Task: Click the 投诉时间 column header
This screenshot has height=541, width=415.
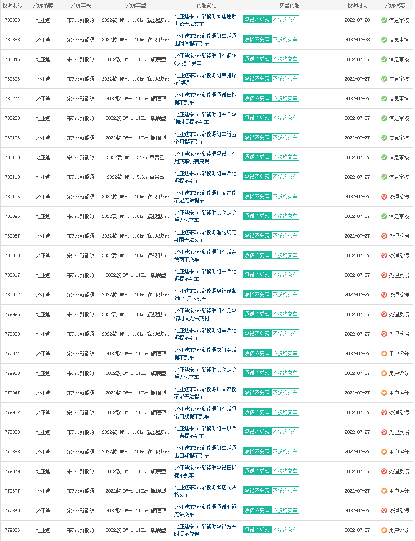Action: (x=357, y=5)
